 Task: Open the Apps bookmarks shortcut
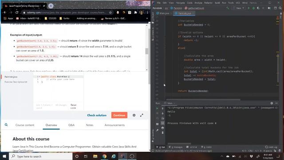click(x=8, y=18)
